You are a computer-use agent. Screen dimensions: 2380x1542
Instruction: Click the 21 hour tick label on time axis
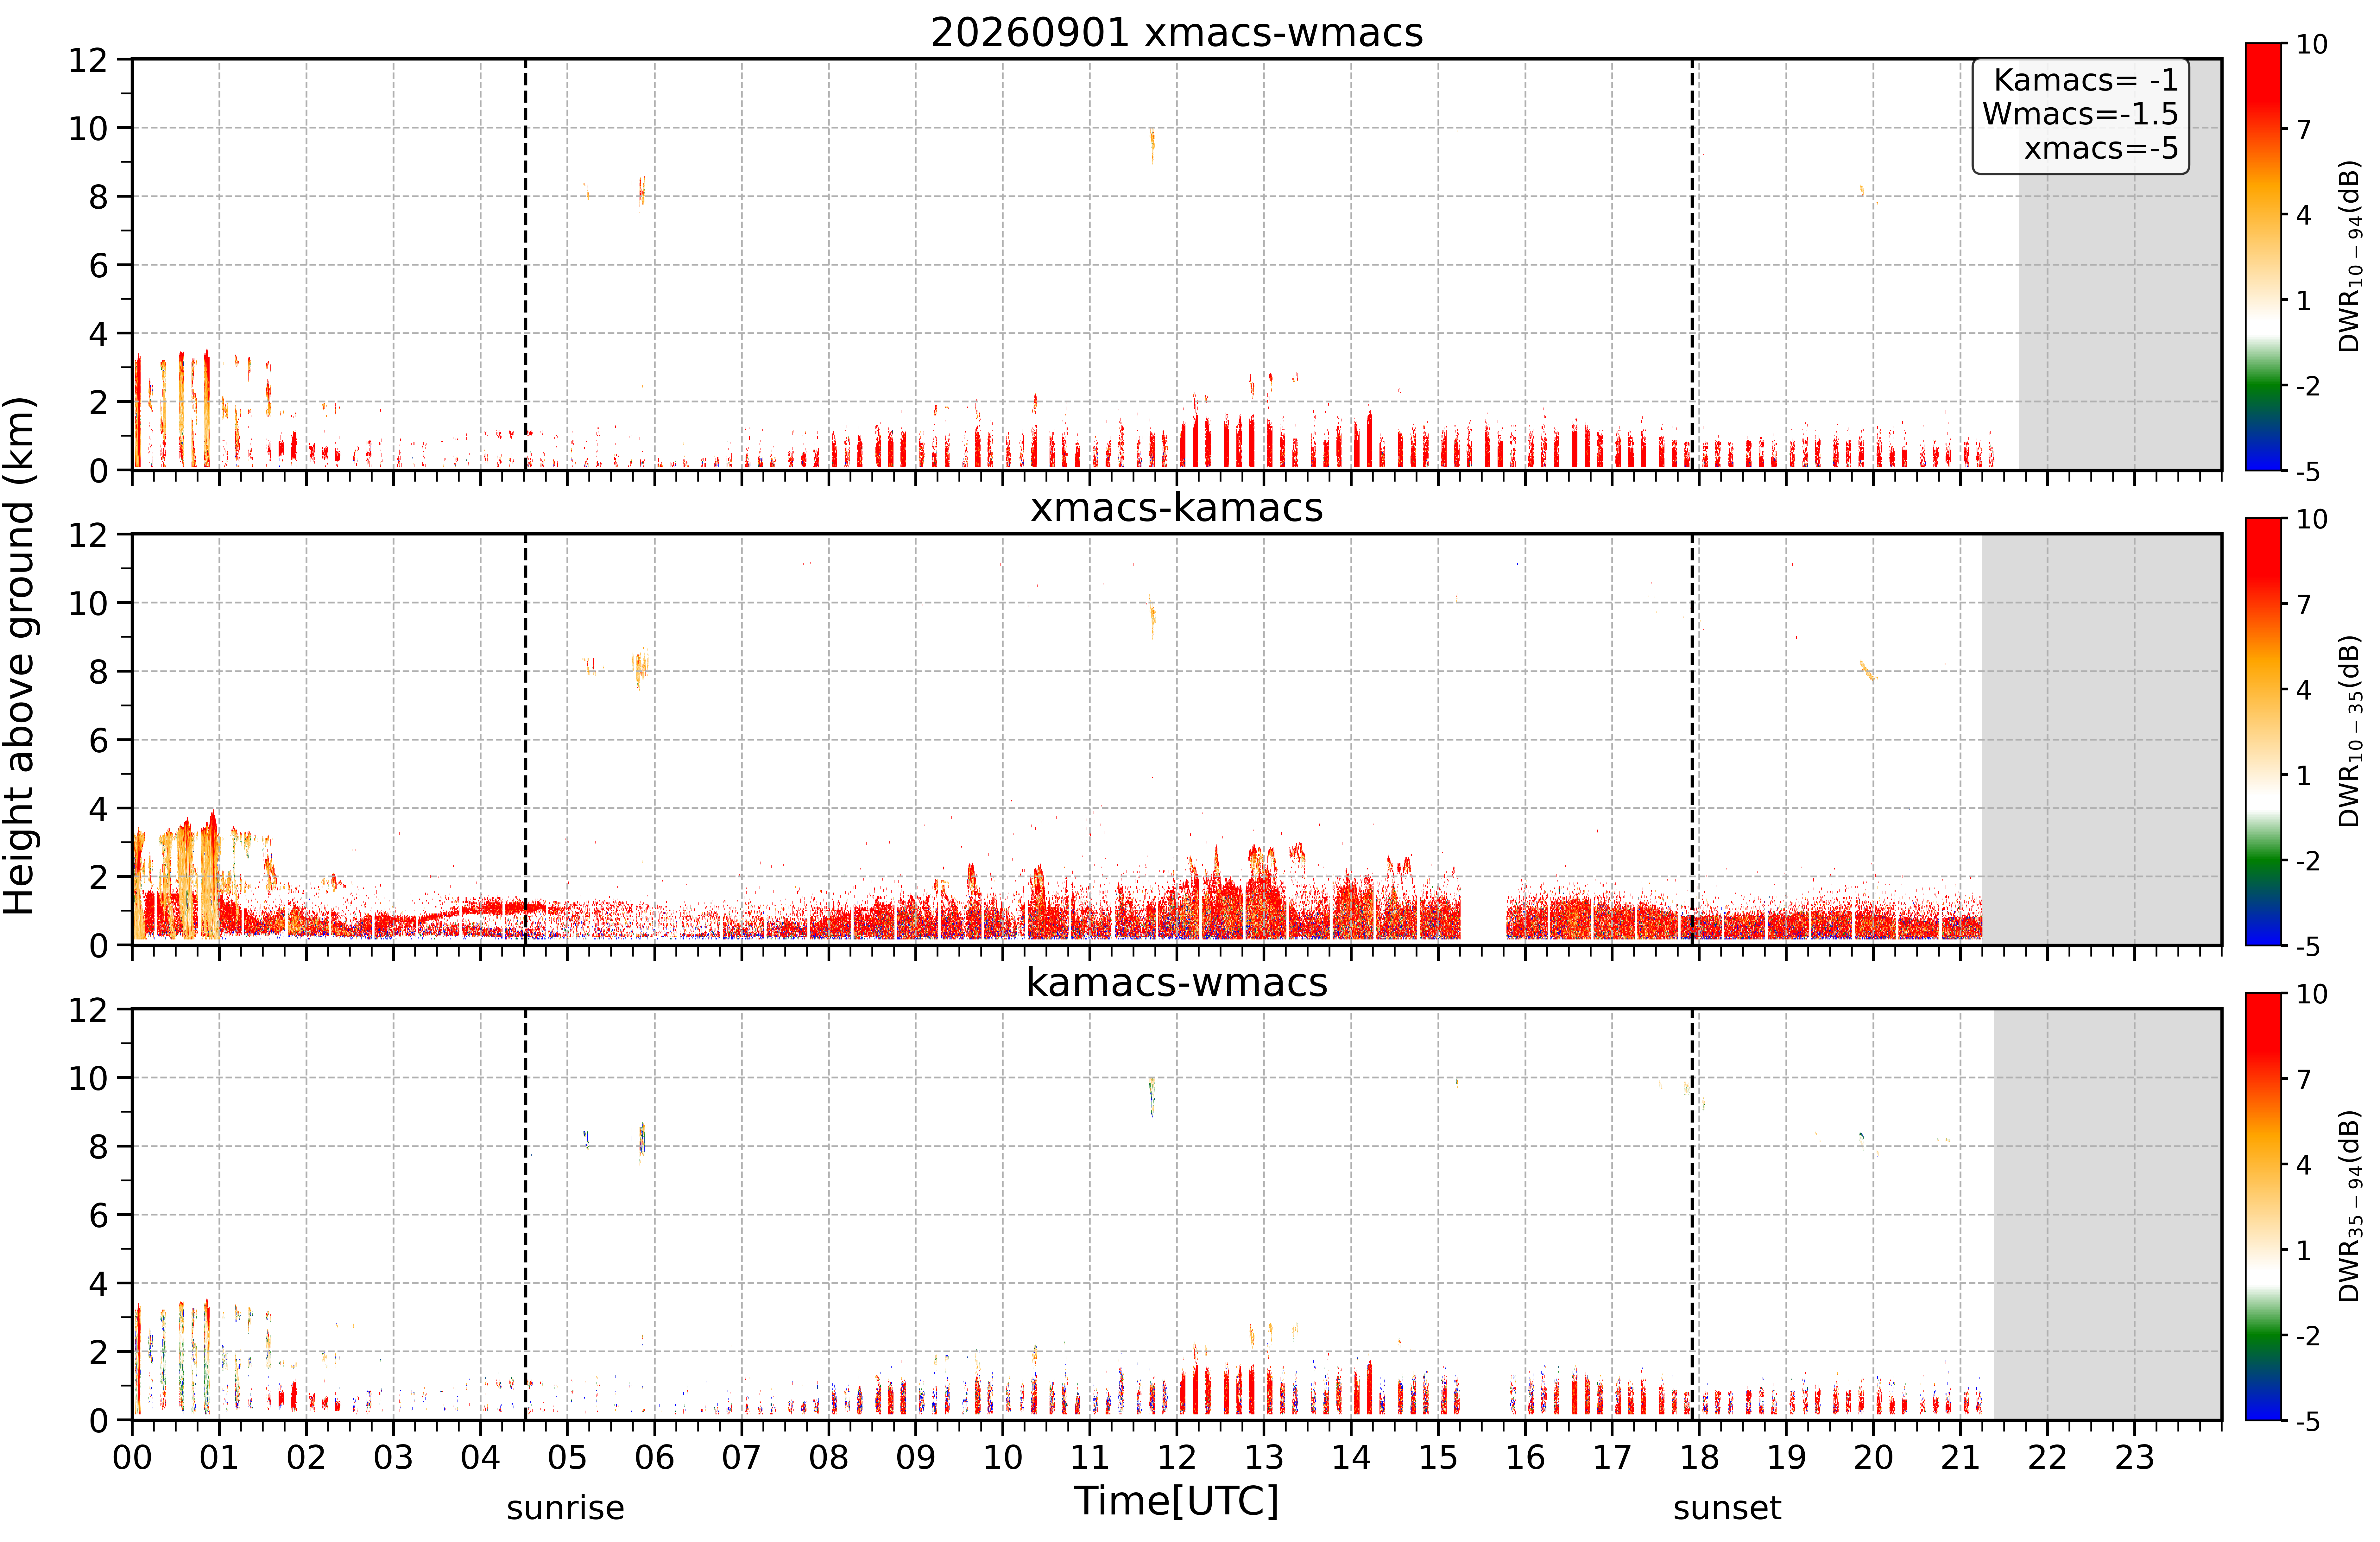1960,1457
